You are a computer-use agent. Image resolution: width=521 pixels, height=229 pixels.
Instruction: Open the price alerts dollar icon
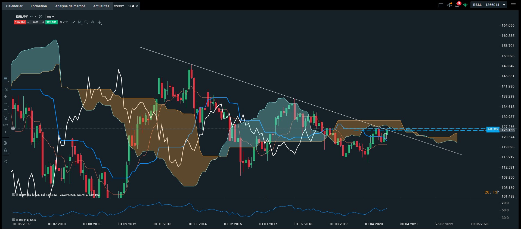(449, 5)
